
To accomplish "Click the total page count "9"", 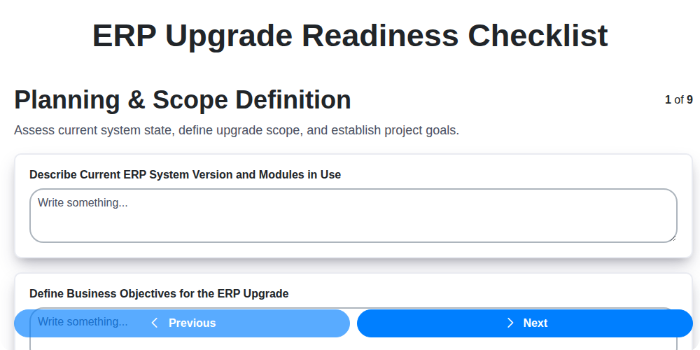I will (689, 100).
